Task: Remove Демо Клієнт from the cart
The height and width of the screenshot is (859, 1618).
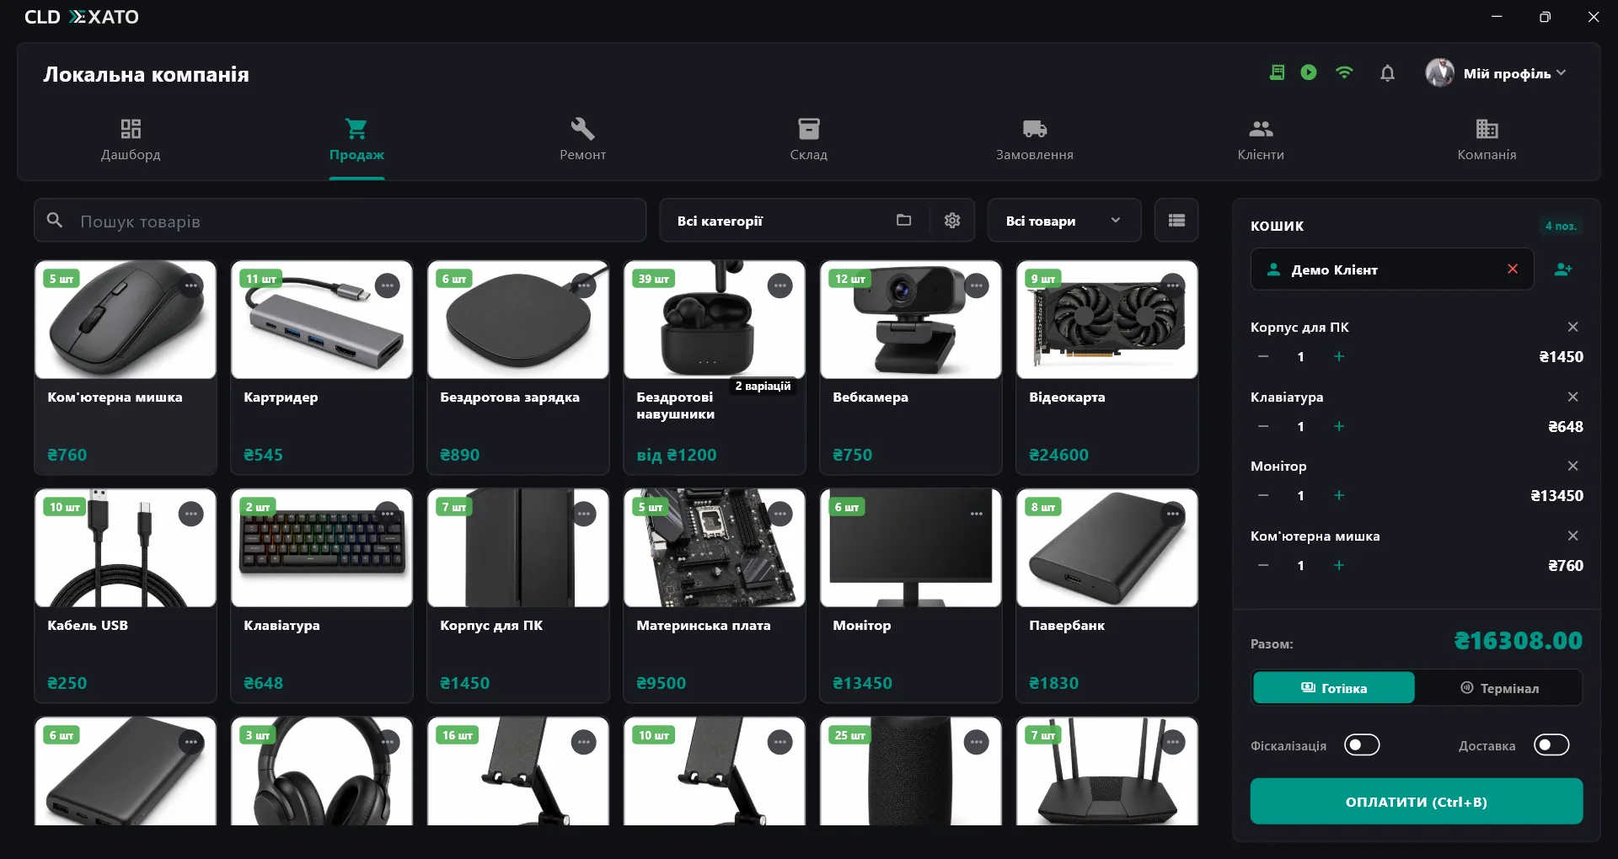Action: pyautogui.click(x=1513, y=269)
